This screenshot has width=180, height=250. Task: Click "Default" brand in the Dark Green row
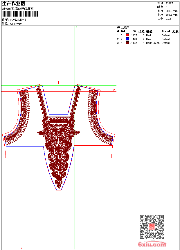166,43
